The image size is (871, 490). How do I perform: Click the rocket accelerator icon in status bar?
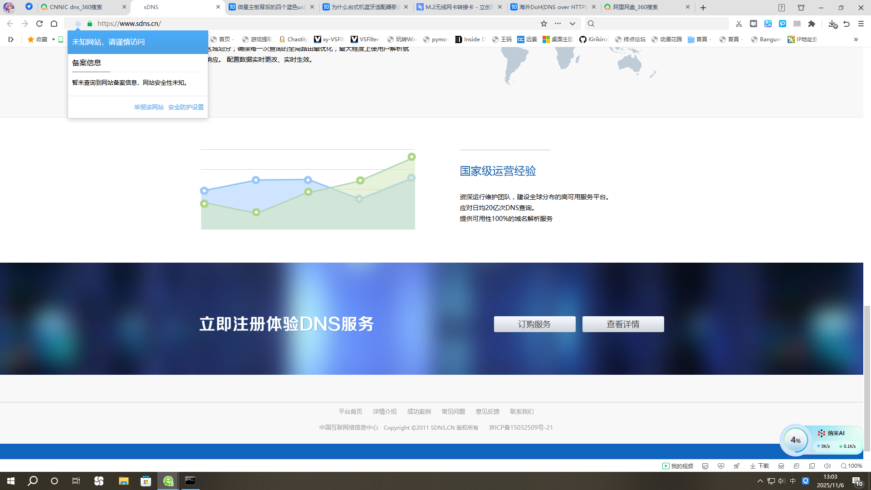tap(737, 466)
